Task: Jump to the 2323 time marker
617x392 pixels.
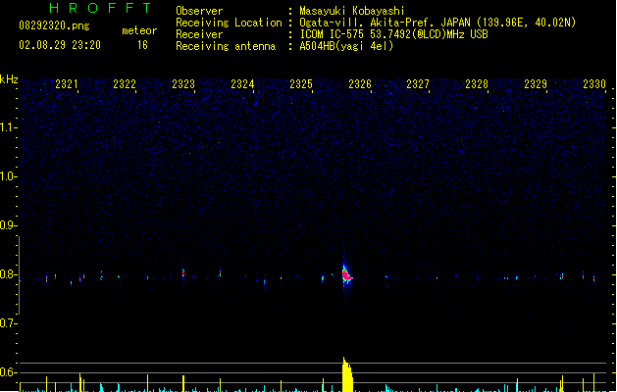Action: 183,85
